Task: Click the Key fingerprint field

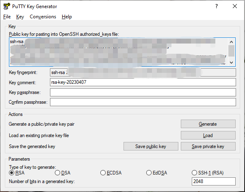Action: pyautogui.click(x=143, y=72)
